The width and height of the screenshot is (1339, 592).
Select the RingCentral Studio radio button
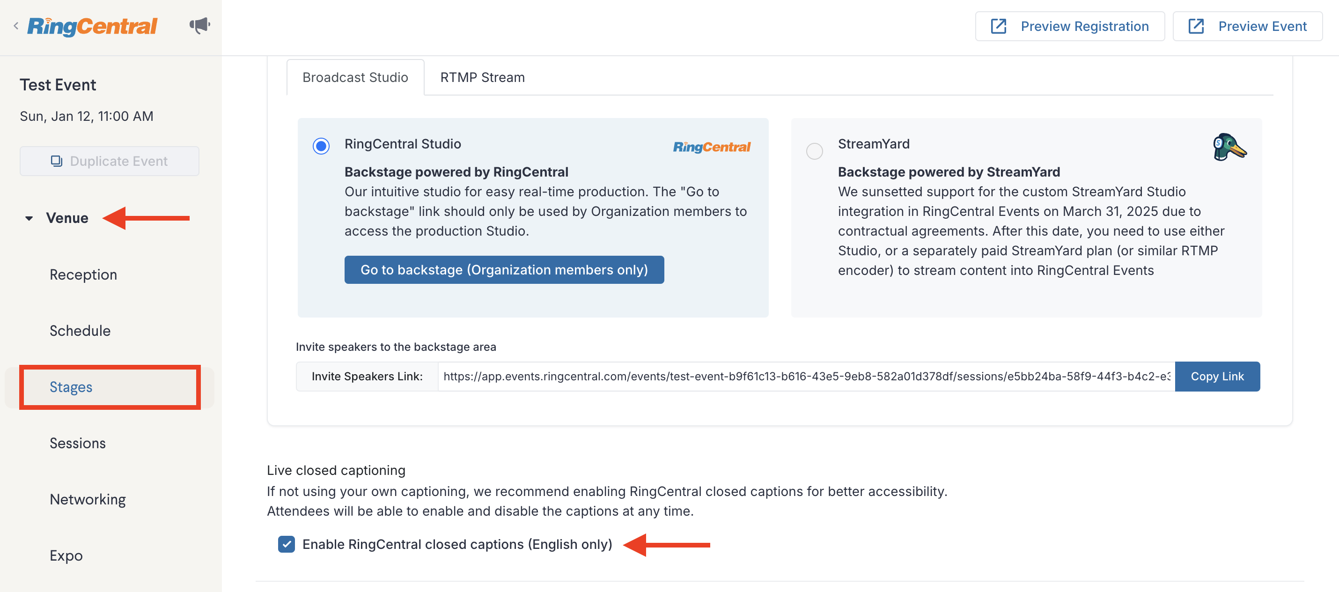pos(321,146)
